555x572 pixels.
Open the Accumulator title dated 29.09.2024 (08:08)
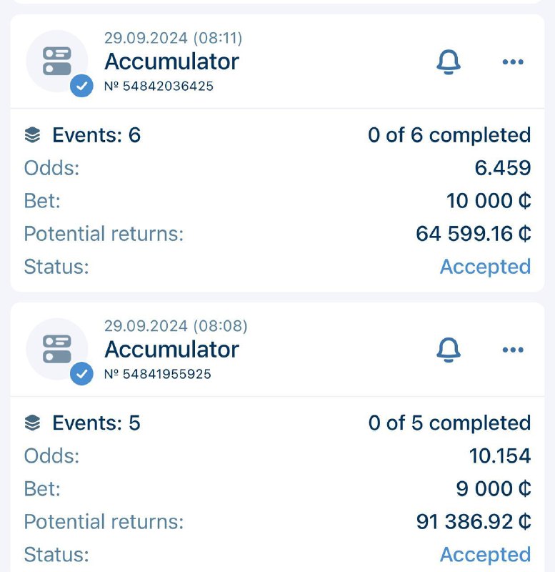pos(171,350)
